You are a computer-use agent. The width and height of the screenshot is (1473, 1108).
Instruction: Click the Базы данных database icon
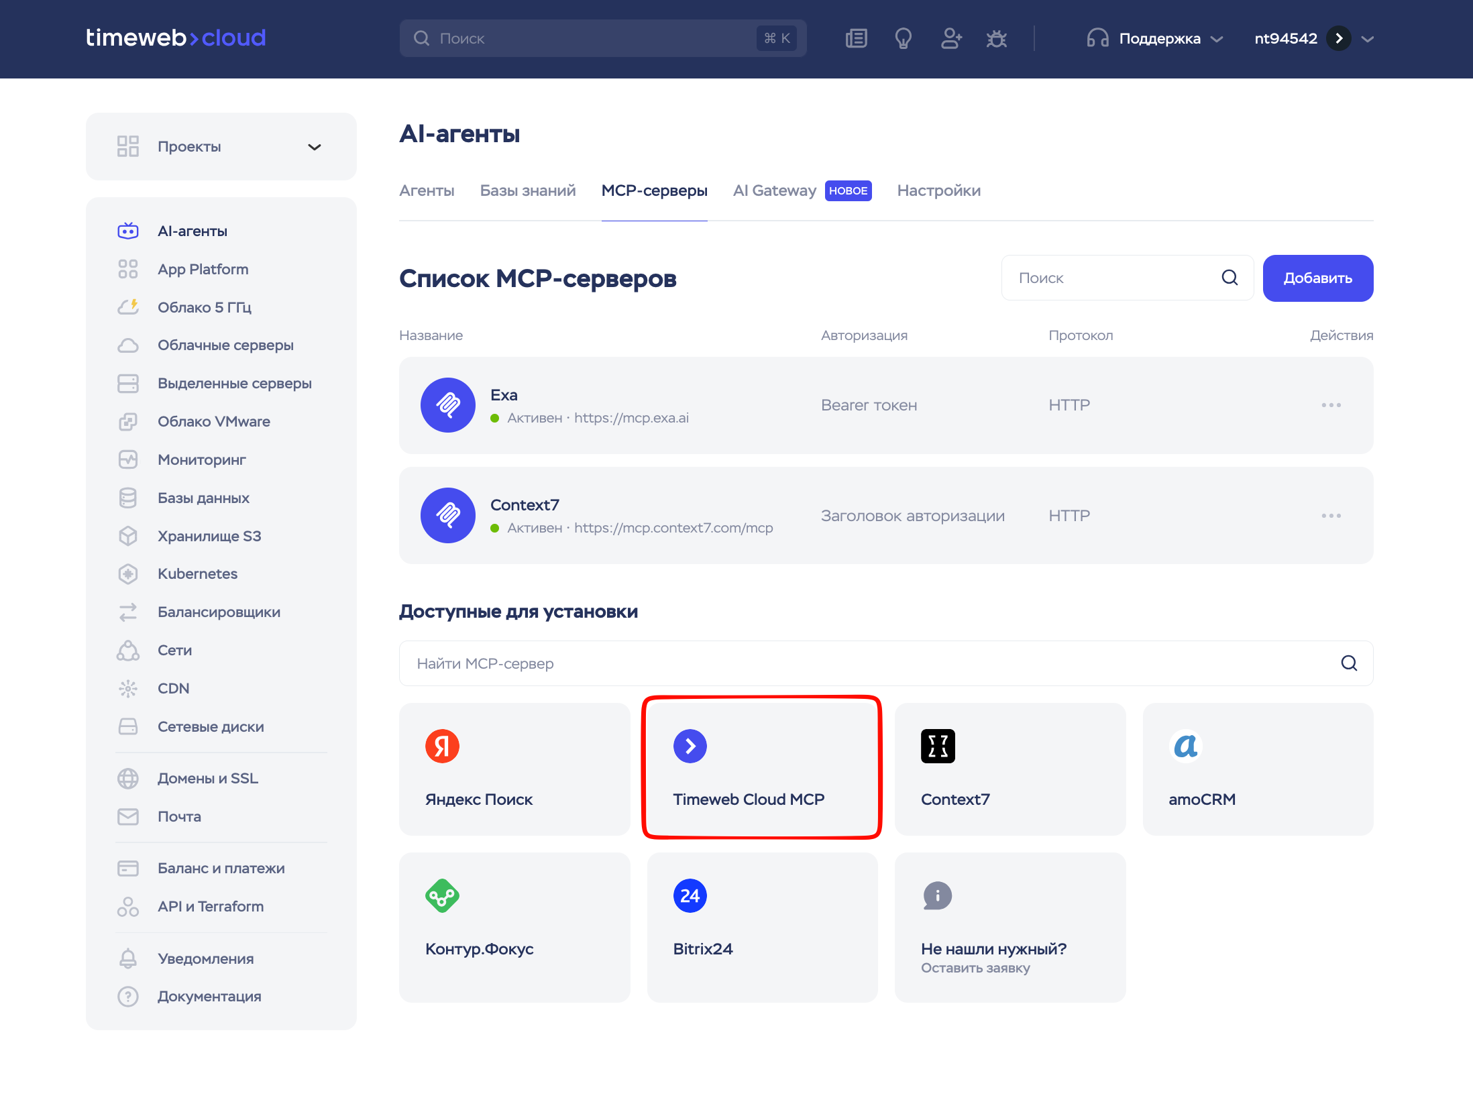pyautogui.click(x=127, y=498)
